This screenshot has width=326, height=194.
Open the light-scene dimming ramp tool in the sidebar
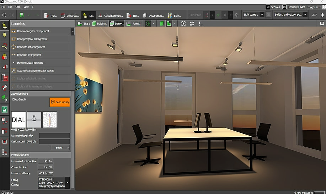pyautogui.click(x=5, y=67)
